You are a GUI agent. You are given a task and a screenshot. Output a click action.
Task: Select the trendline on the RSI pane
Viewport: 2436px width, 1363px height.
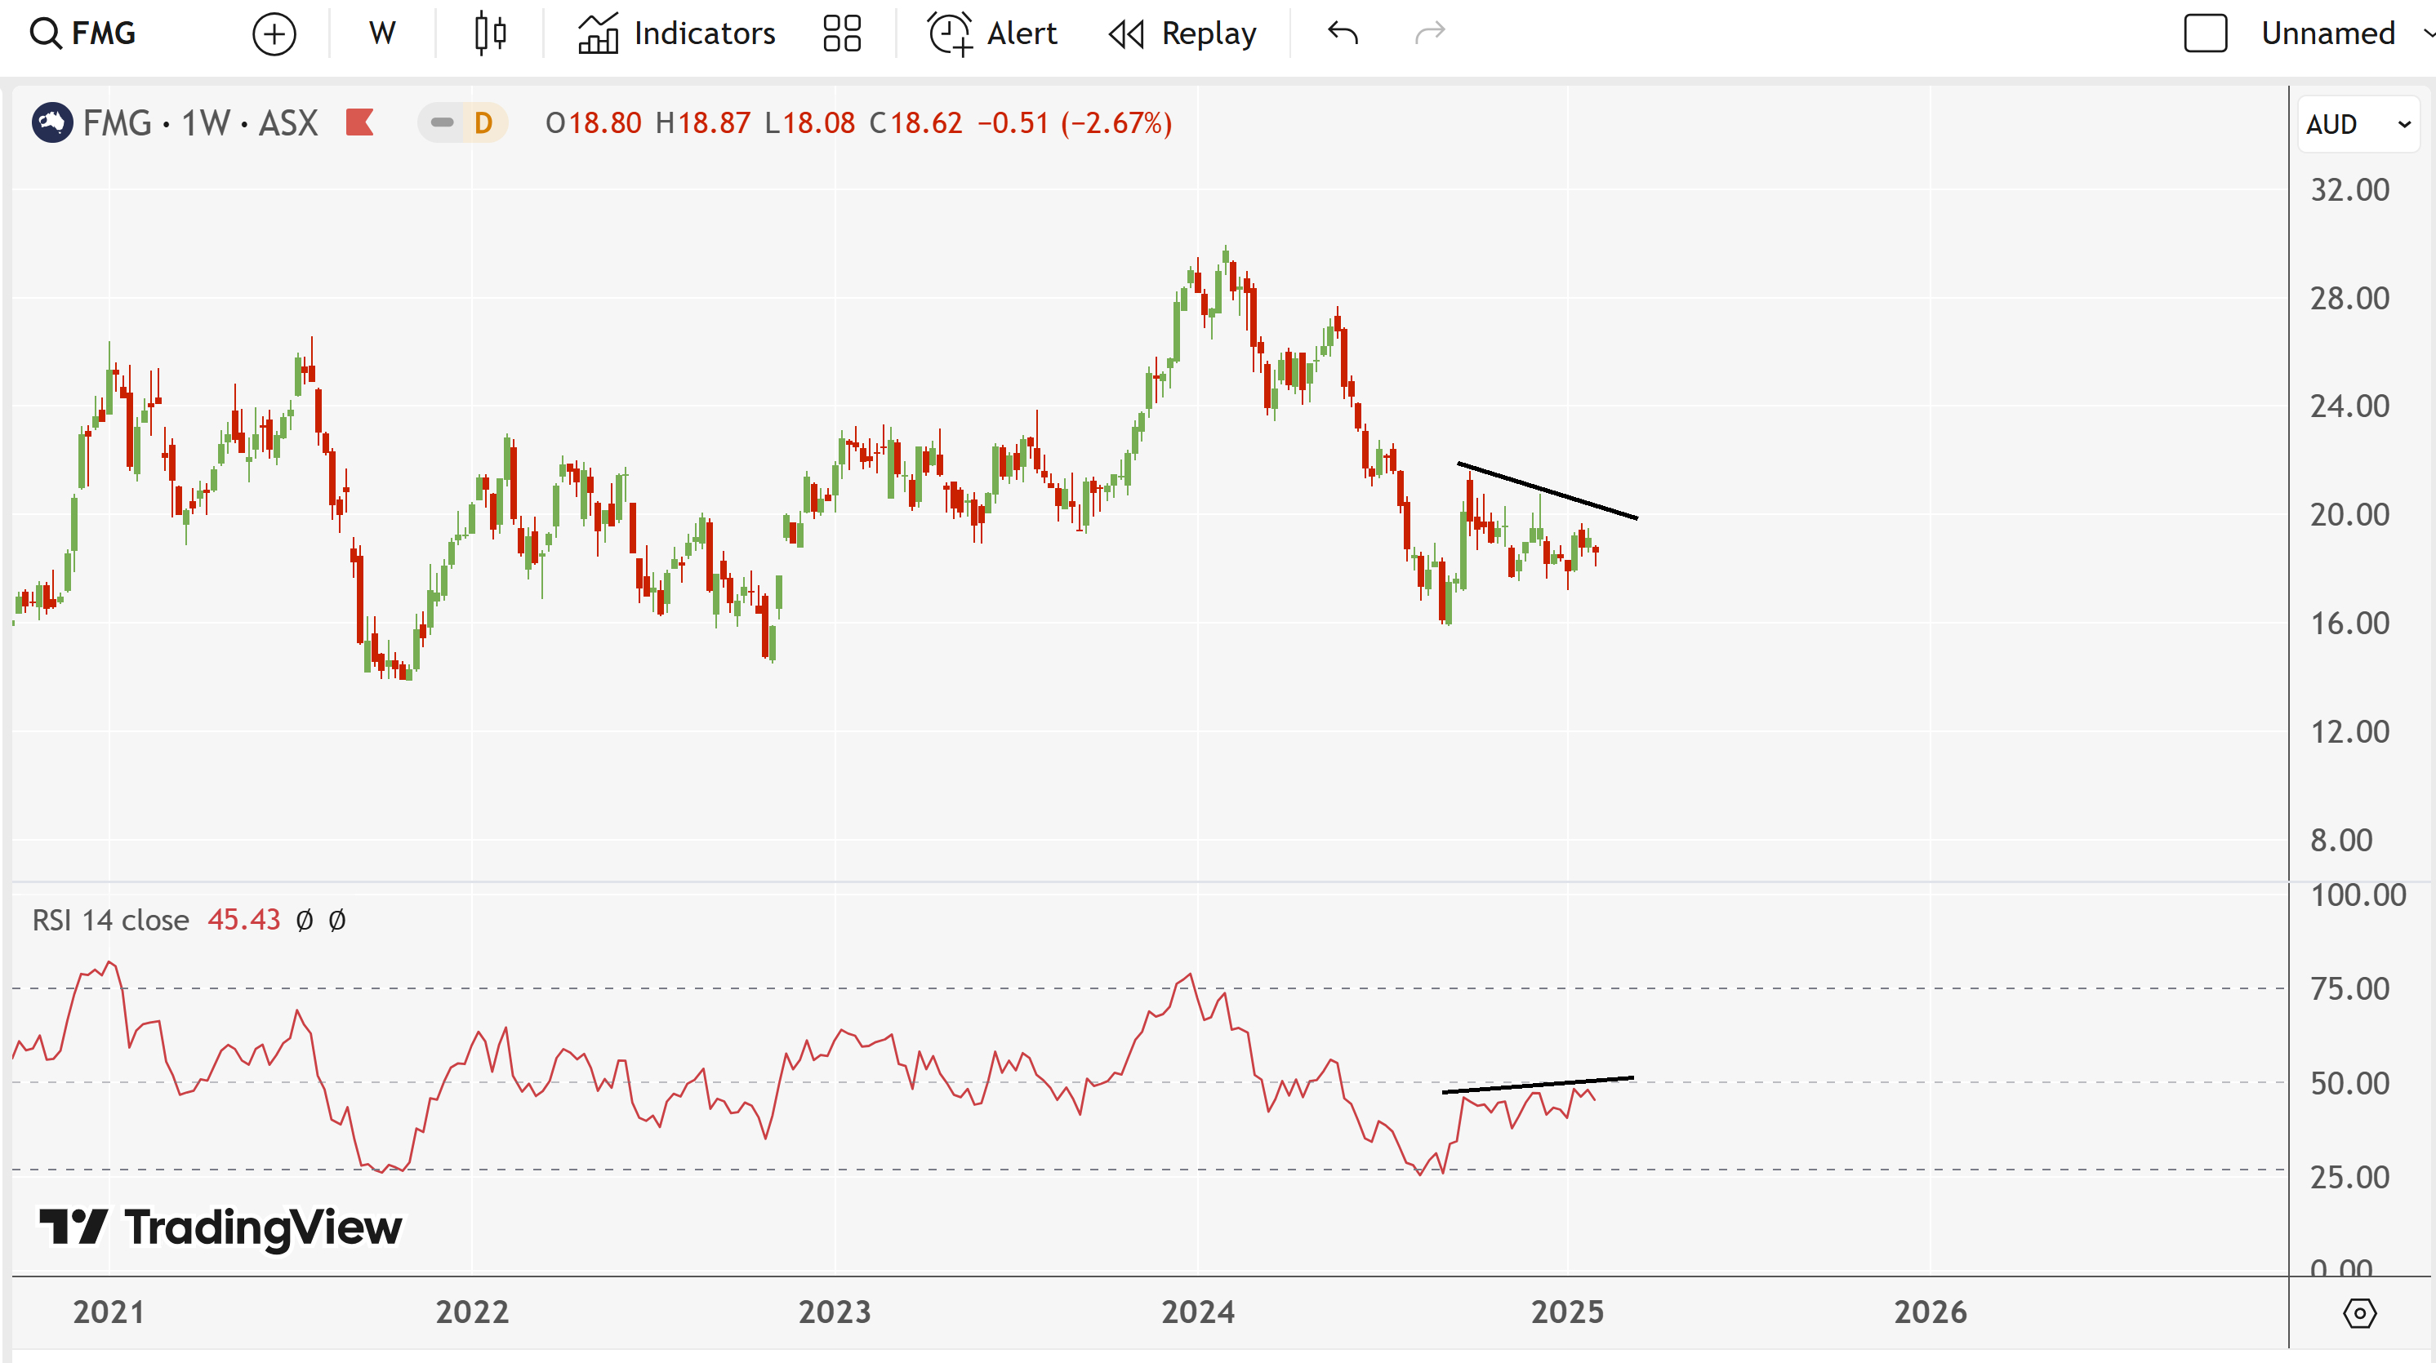[1538, 1086]
